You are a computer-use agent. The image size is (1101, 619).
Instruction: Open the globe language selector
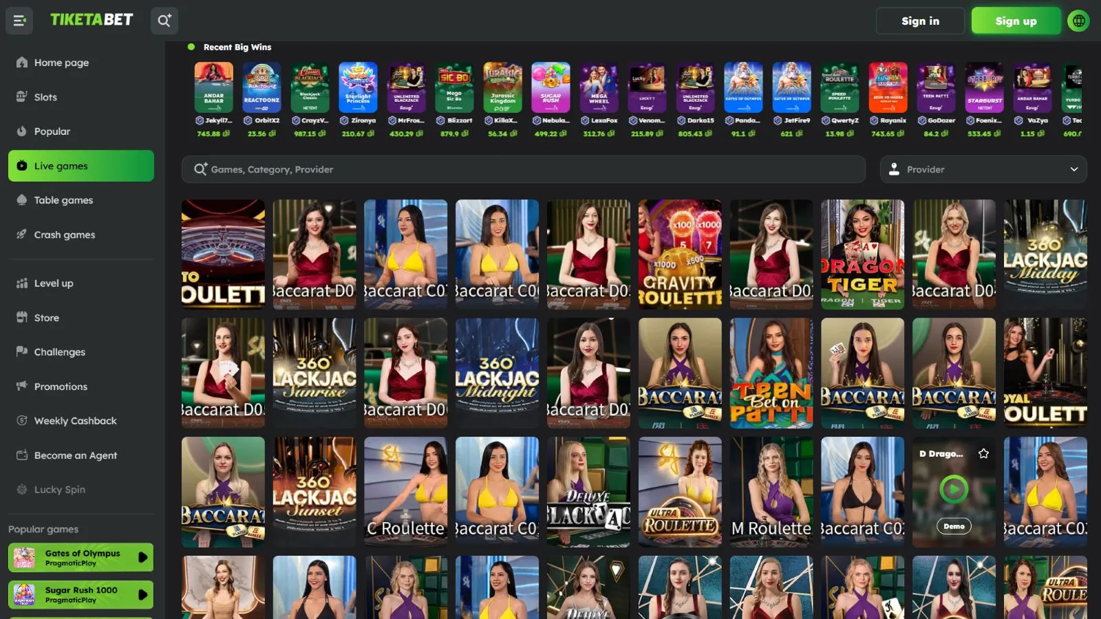tap(1078, 21)
